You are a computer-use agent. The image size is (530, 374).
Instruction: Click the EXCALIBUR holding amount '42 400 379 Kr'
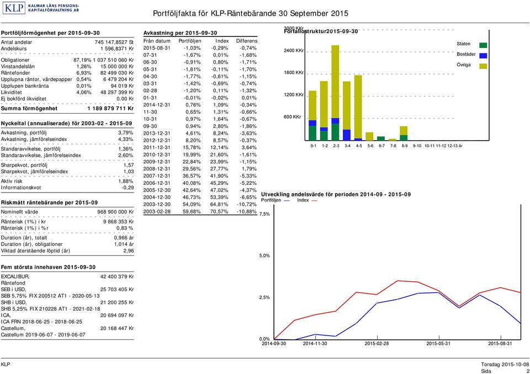[117, 276]
